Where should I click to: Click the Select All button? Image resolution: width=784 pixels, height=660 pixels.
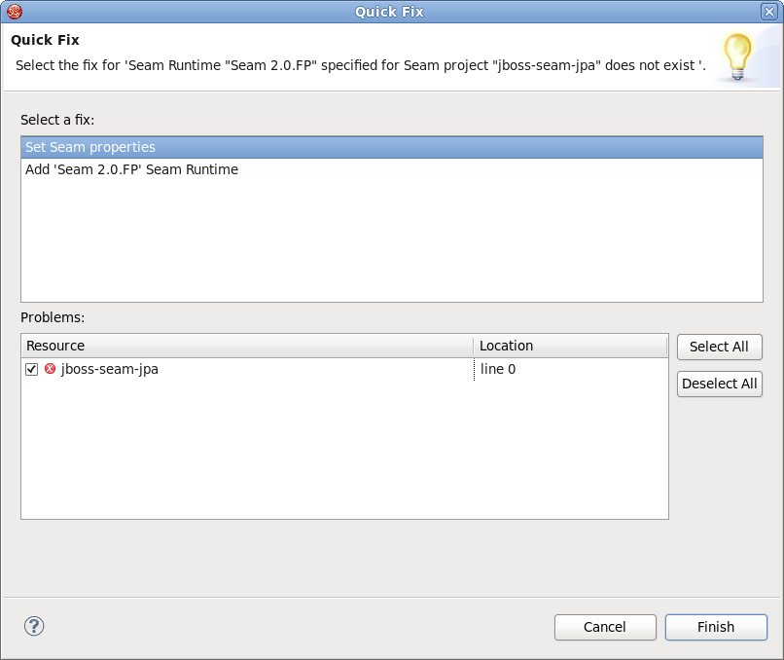click(719, 347)
